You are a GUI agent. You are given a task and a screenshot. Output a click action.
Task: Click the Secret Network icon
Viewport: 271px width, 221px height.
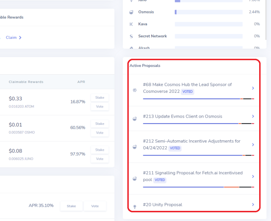131,36
